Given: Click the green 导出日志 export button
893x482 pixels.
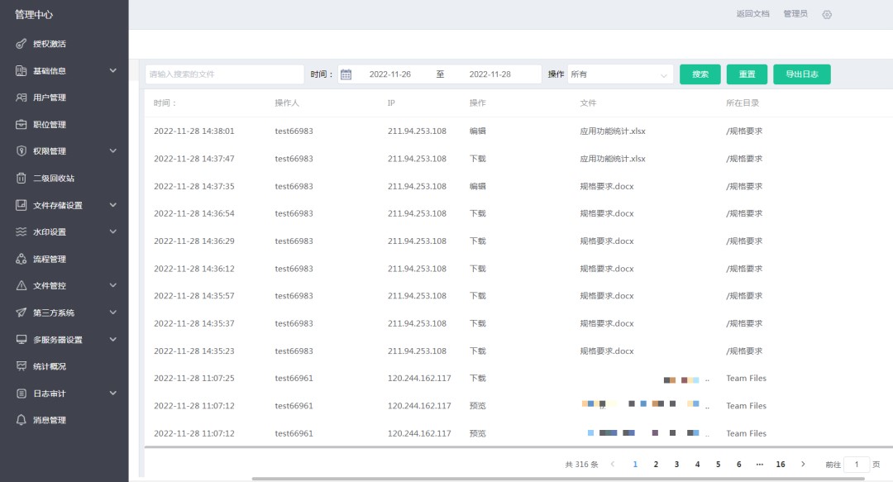Looking at the screenshot, I should [801, 74].
